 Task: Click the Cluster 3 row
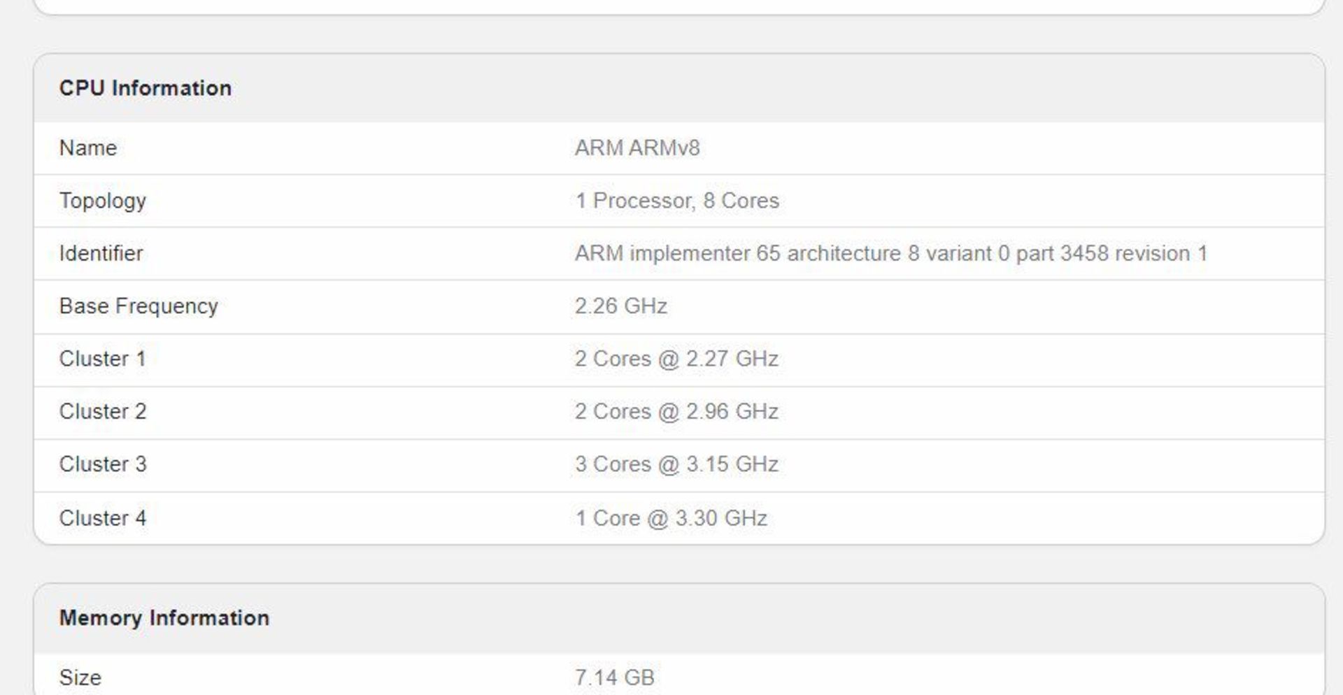pos(103,464)
